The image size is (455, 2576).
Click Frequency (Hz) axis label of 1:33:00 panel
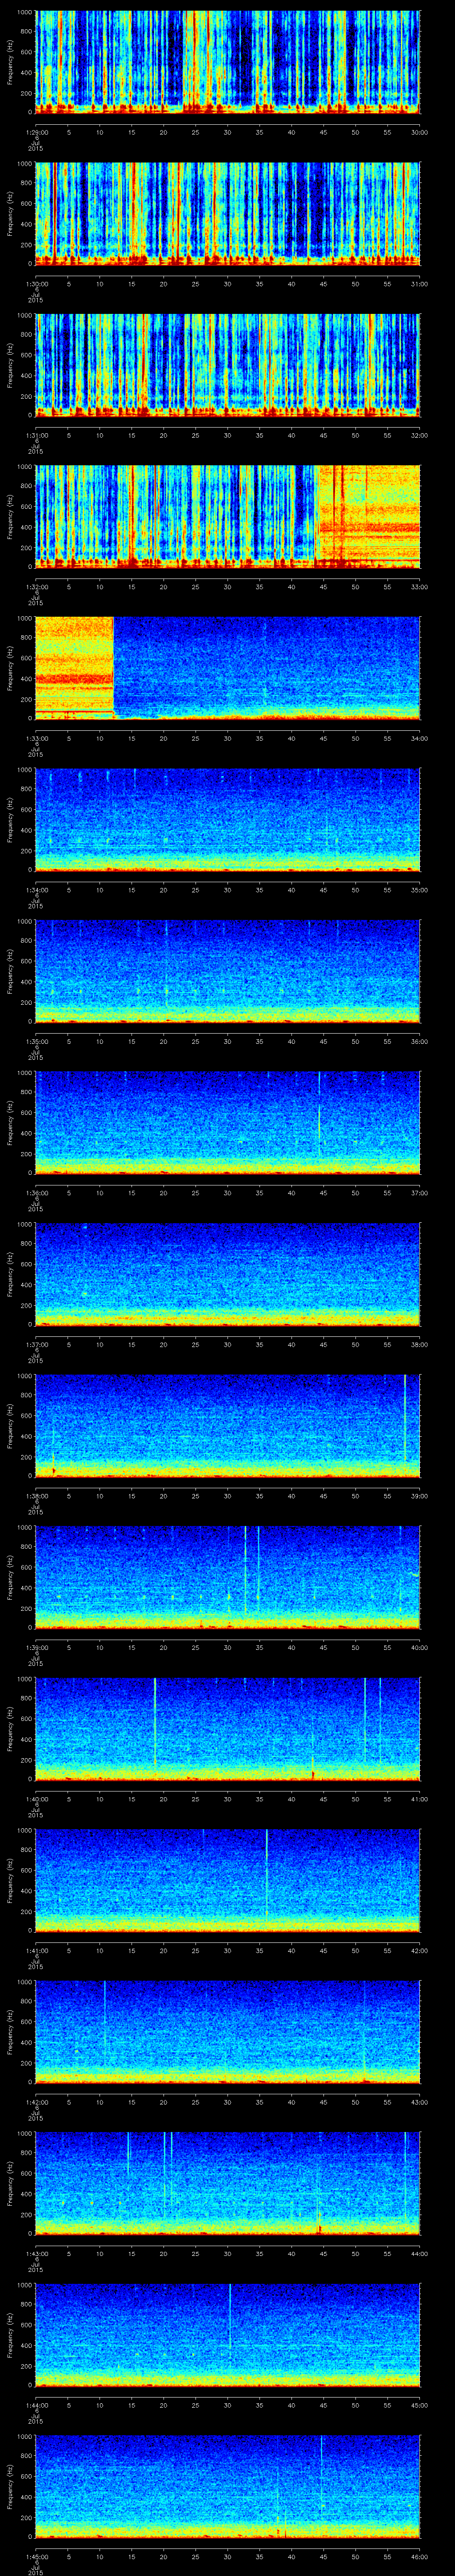[x=10, y=668]
